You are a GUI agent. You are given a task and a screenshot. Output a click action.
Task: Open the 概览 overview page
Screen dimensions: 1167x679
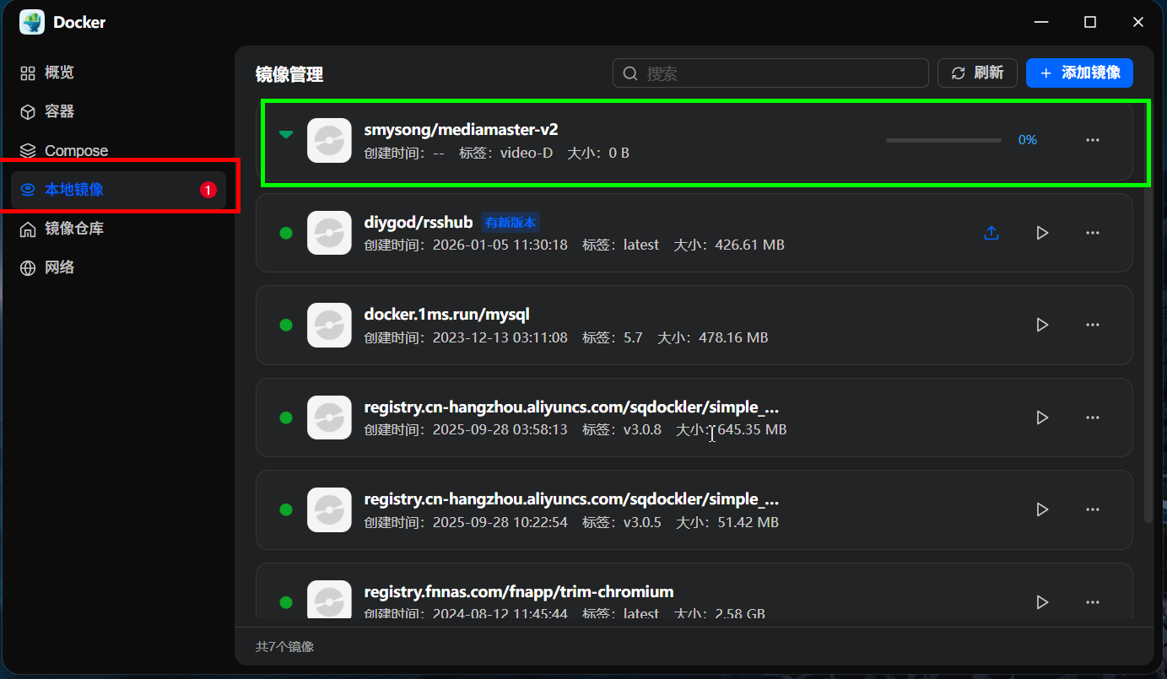click(x=119, y=73)
